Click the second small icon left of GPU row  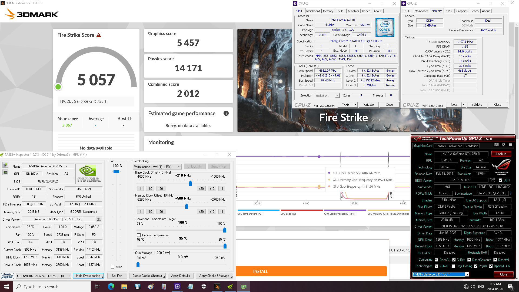pos(5,172)
